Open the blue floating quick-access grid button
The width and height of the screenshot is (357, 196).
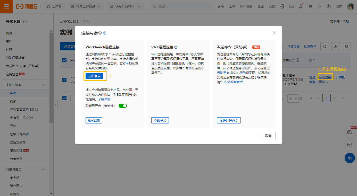tap(350, 158)
